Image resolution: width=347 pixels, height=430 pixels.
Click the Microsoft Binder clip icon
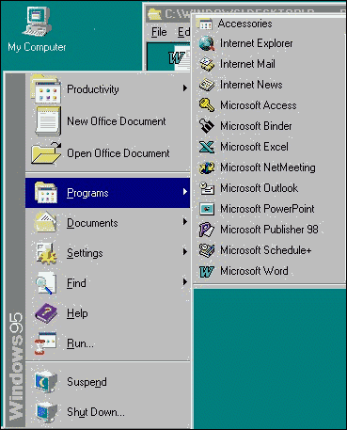(207, 126)
